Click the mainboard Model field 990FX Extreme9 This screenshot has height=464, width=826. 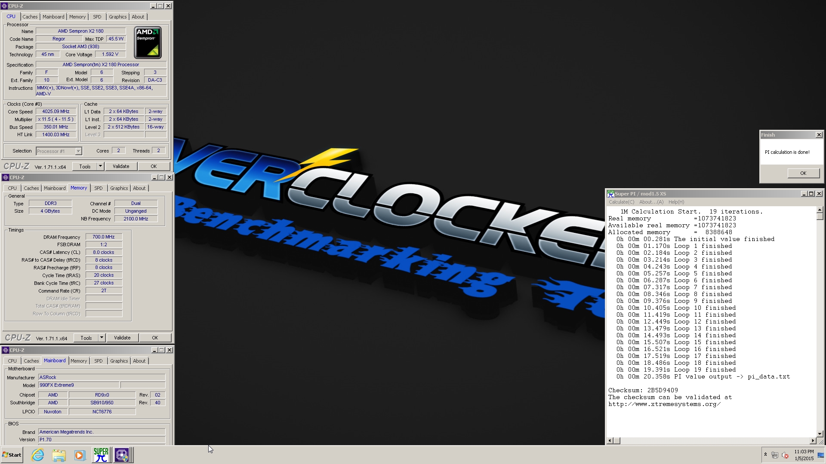click(x=79, y=385)
